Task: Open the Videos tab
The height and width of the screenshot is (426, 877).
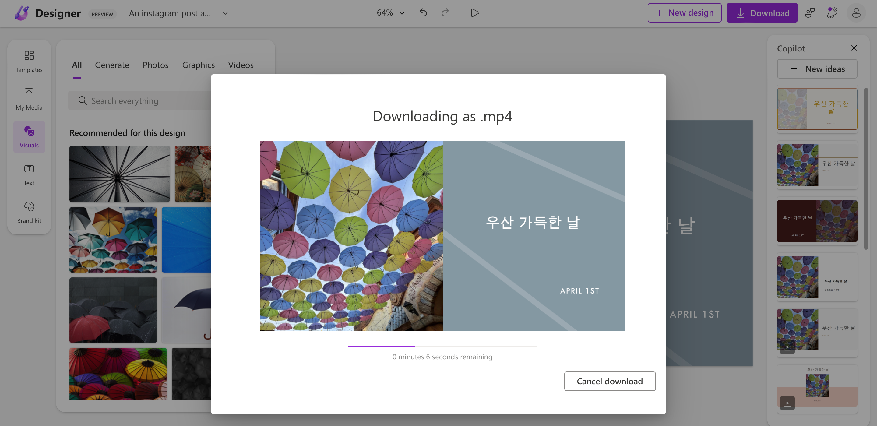Action: (241, 65)
